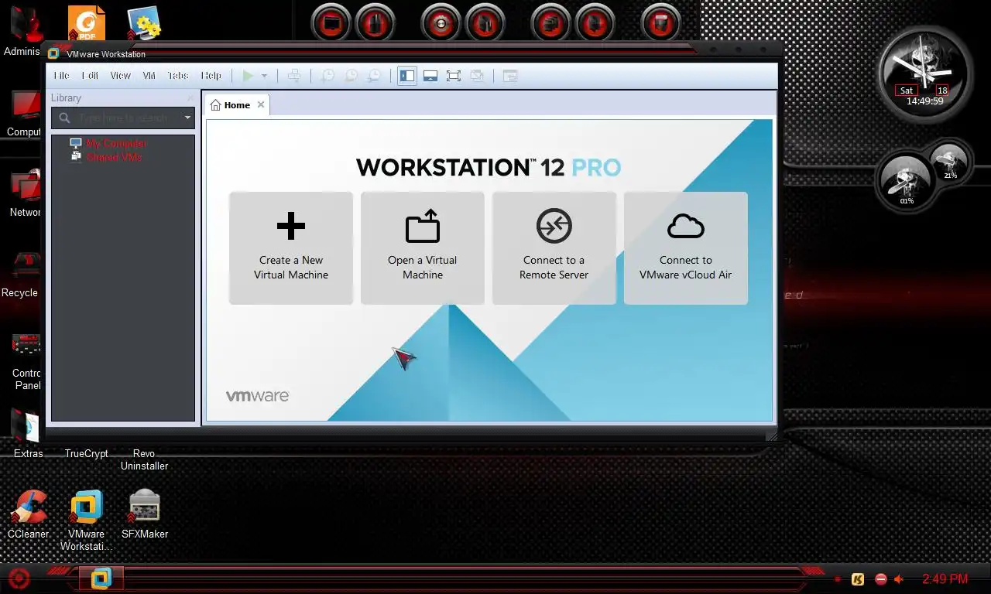Click the 21% meter gadget
The width and height of the screenshot is (991, 594).
[x=949, y=161]
